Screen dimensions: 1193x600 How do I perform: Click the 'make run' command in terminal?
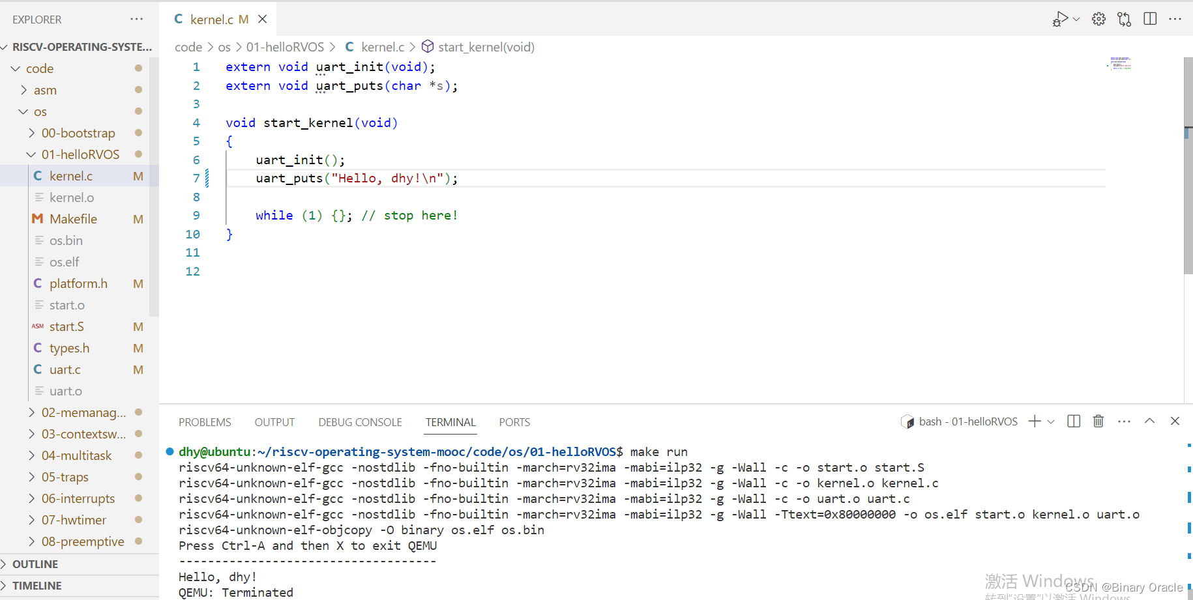[x=658, y=452]
